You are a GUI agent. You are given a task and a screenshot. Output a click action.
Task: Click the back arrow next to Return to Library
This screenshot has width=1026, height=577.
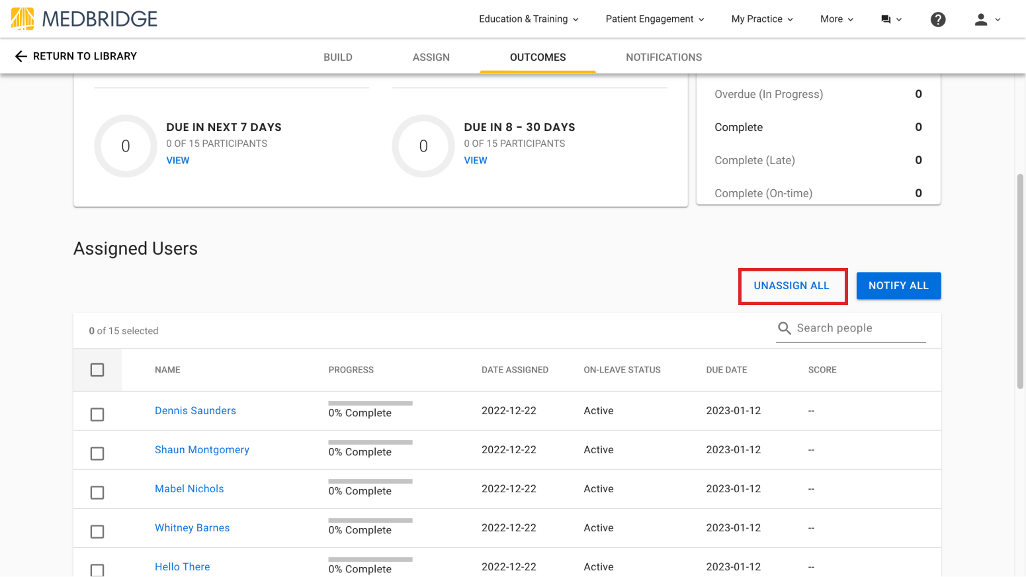[x=21, y=56]
